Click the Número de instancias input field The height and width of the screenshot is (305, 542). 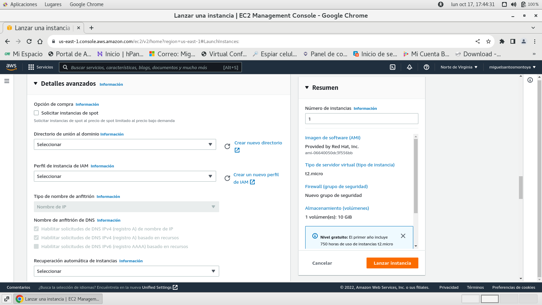[x=361, y=119]
